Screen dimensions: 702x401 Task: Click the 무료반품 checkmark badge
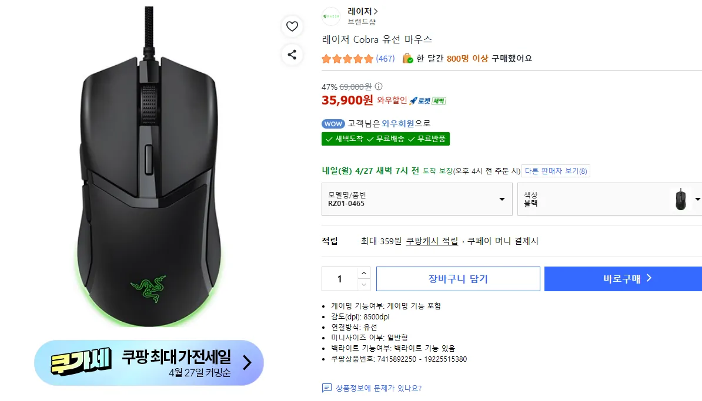(430, 139)
